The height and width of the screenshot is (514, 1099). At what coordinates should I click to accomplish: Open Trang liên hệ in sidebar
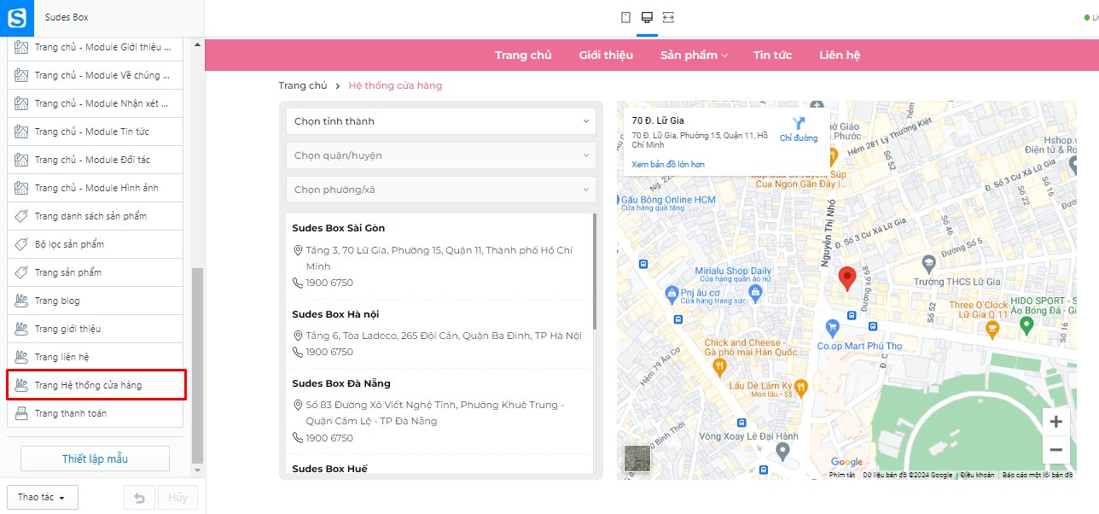point(95,357)
